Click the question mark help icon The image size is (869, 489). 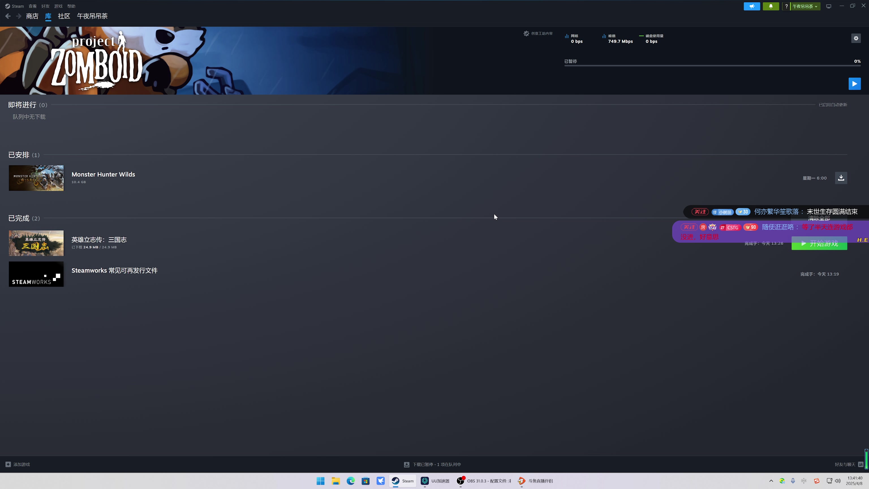coord(786,6)
